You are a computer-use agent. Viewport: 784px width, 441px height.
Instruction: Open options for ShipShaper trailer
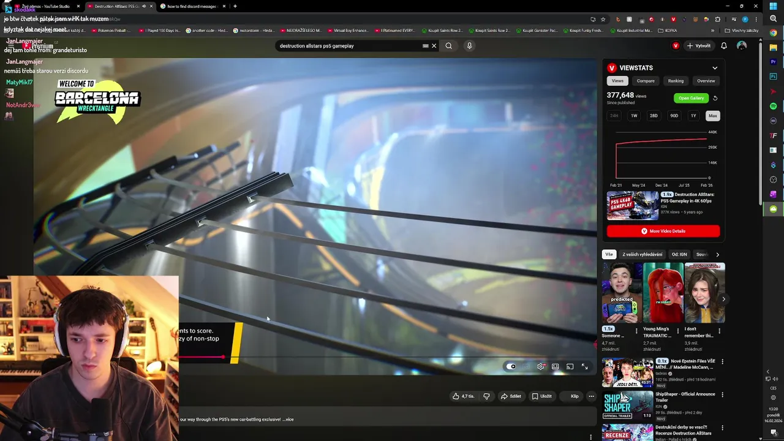[722, 395]
